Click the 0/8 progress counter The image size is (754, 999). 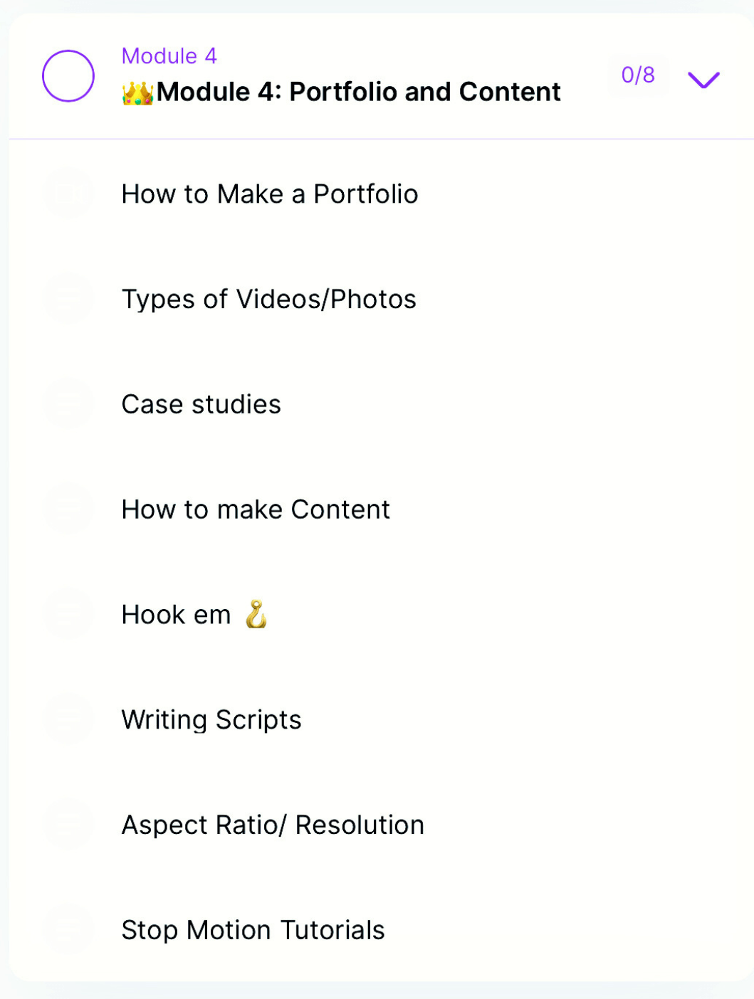click(x=638, y=75)
